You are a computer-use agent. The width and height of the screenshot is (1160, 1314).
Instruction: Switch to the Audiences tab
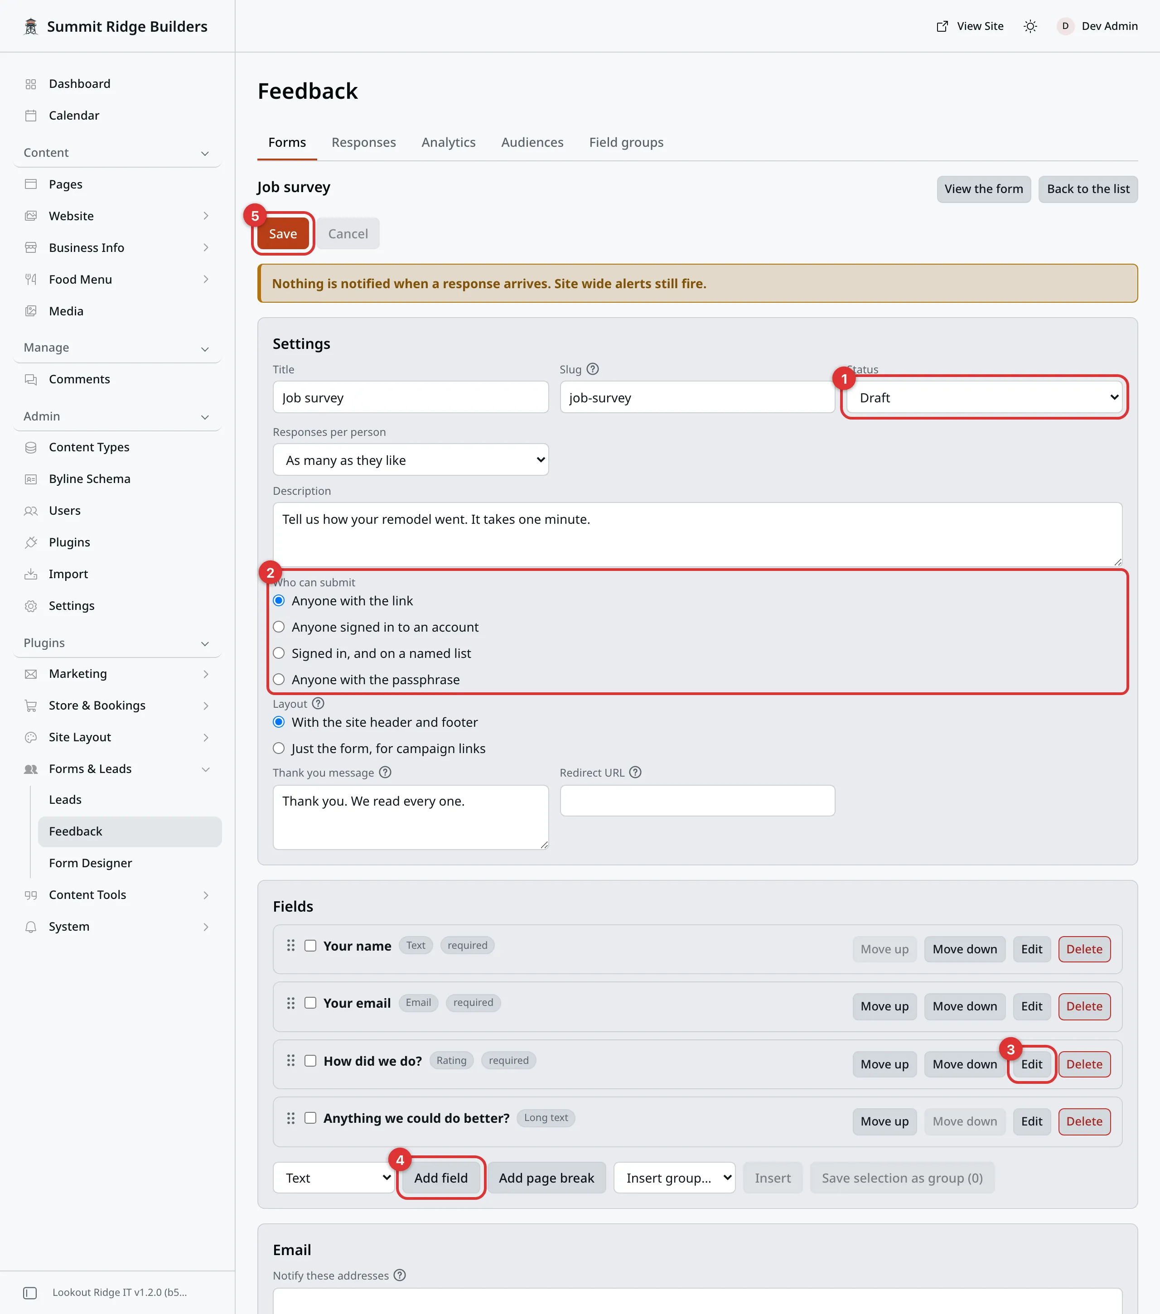[532, 142]
